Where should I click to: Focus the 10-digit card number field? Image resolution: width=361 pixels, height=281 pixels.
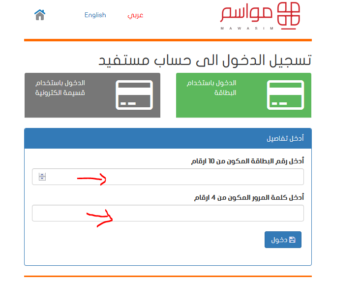(x=168, y=177)
